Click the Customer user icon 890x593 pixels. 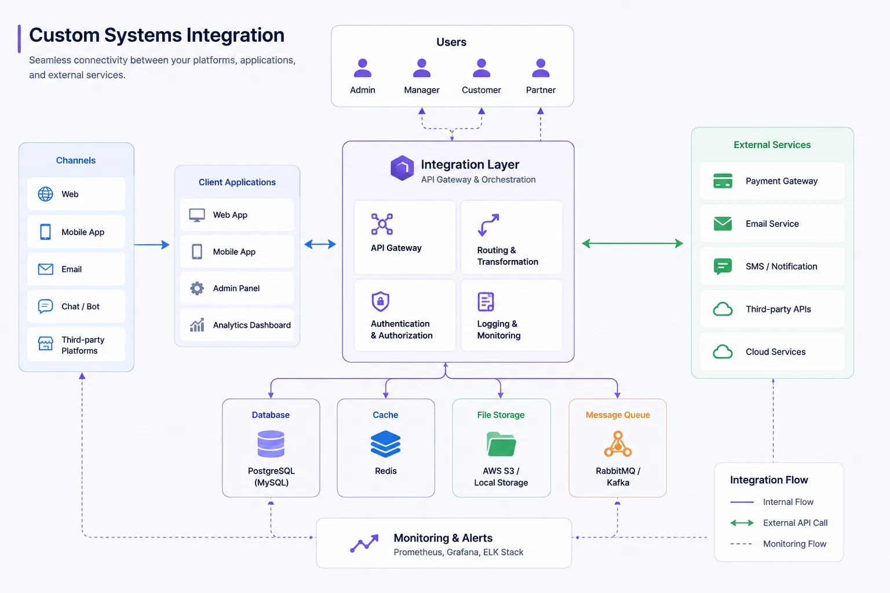coord(482,68)
